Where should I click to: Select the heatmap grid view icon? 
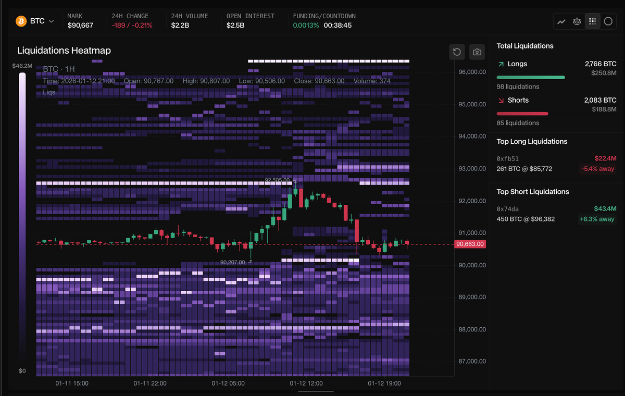pos(592,21)
